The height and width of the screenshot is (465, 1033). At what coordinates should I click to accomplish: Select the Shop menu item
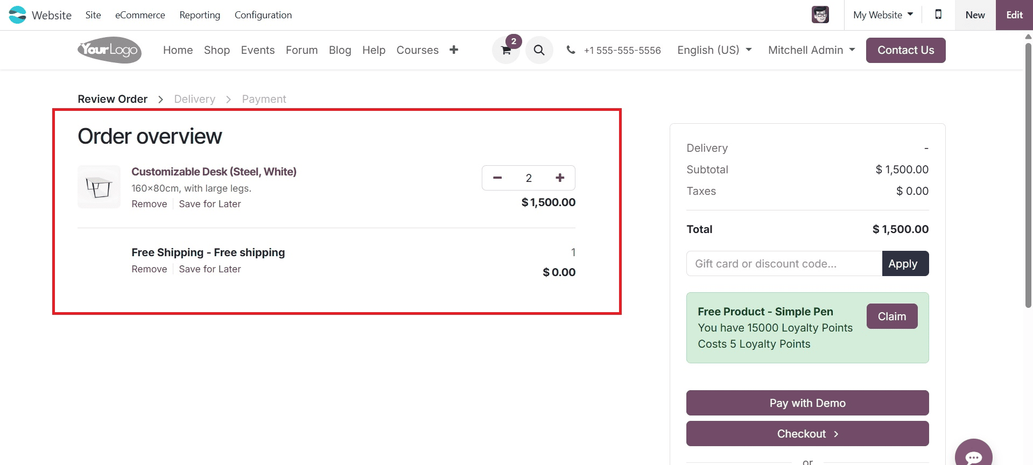(x=216, y=50)
